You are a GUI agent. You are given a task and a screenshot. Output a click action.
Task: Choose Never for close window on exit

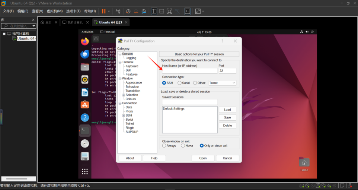(183, 146)
